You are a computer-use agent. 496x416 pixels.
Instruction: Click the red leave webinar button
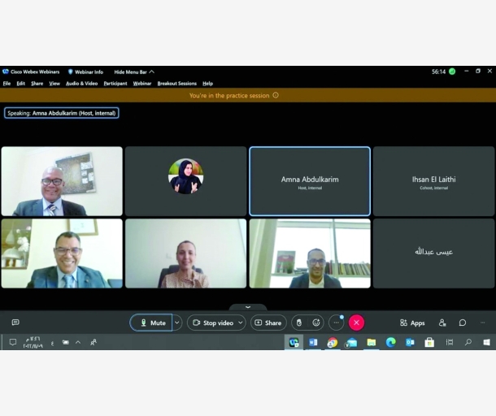356,323
